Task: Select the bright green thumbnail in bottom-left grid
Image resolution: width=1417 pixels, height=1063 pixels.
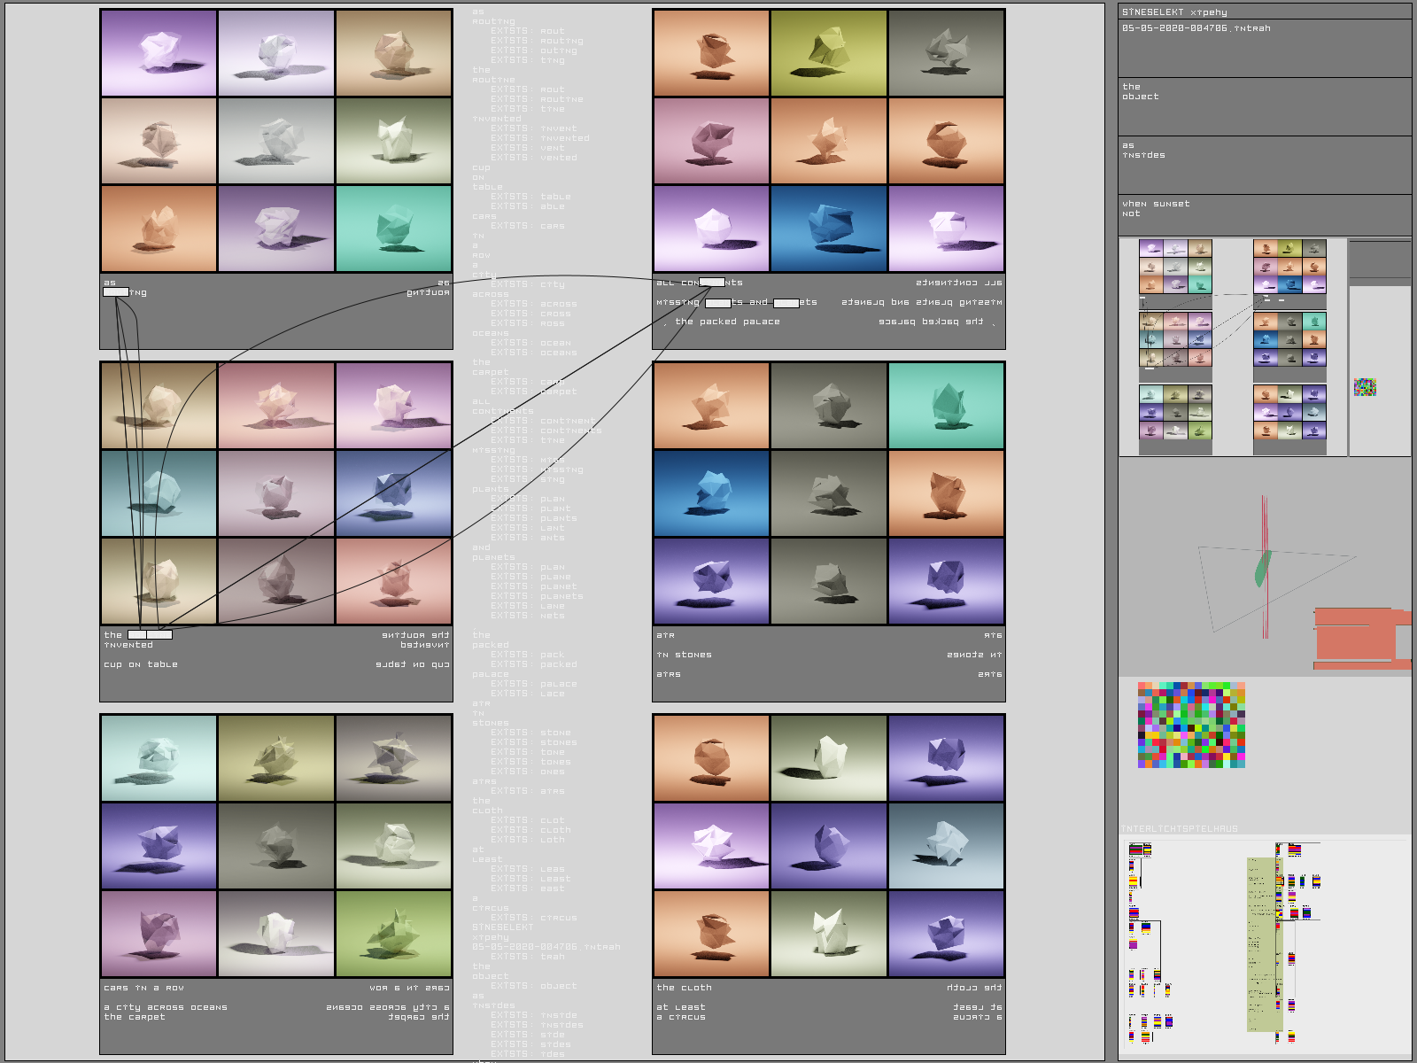Action: [x=393, y=934]
